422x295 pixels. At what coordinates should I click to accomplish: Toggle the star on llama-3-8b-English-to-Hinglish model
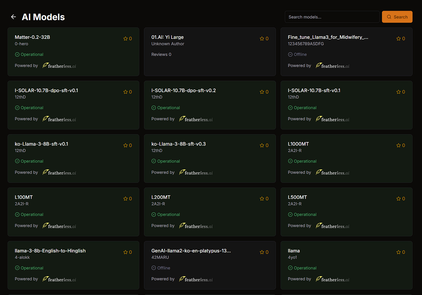tap(126, 252)
